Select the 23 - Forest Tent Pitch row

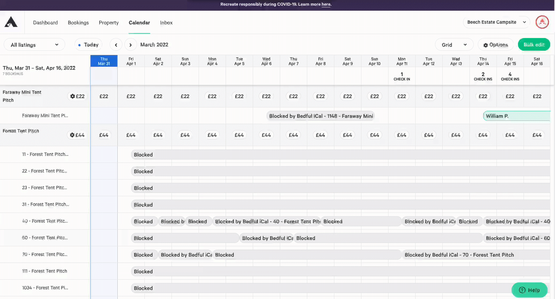click(x=44, y=188)
